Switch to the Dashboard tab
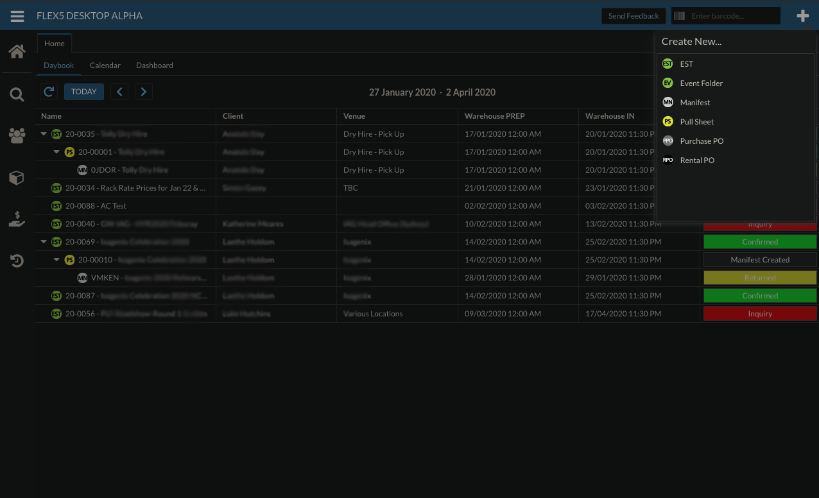This screenshot has height=498, width=819. (x=154, y=65)
